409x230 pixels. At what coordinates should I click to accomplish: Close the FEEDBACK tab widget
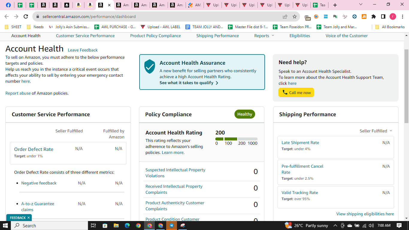pos(28,218)
